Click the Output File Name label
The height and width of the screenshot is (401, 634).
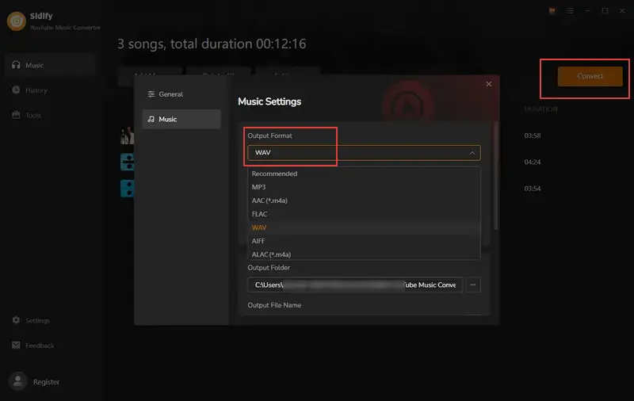click(274, 305)
